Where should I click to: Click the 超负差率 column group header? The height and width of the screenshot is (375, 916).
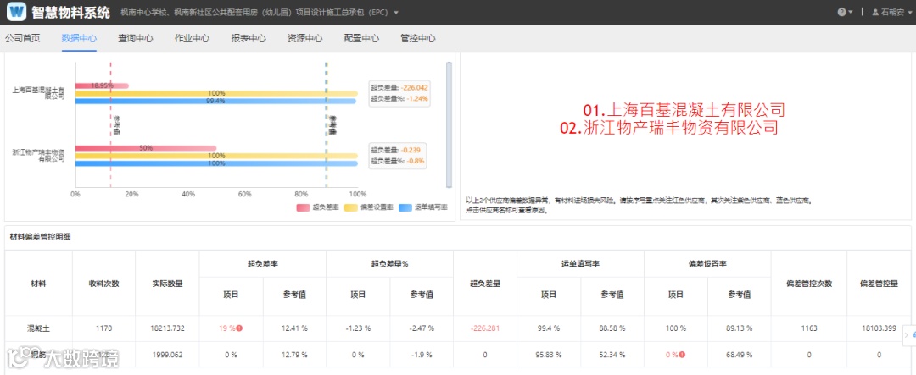262,263
